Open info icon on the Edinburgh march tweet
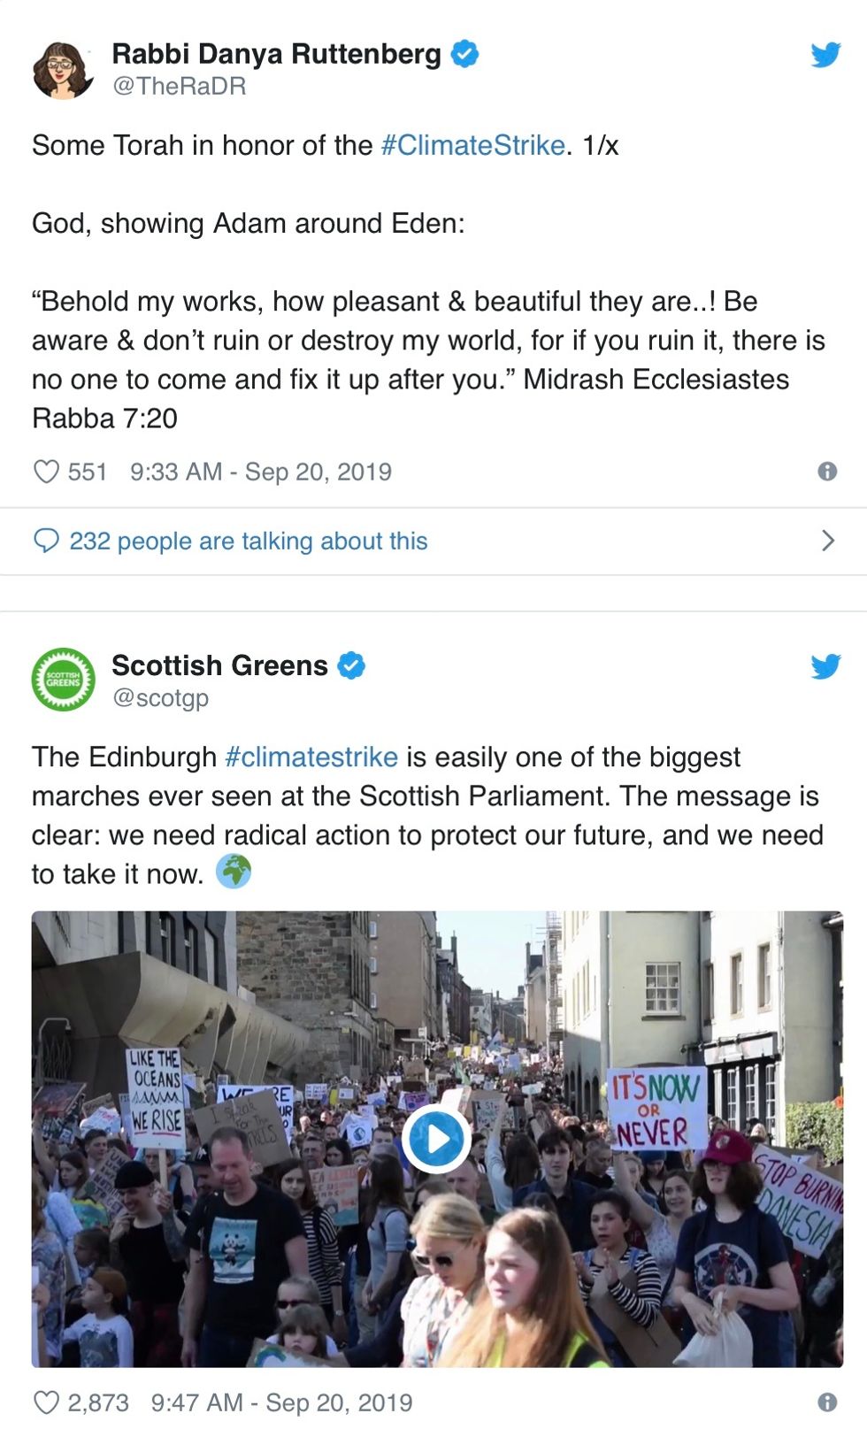Image resolution: width=867 pixels, height=1429 pixels. point(827,1402)
